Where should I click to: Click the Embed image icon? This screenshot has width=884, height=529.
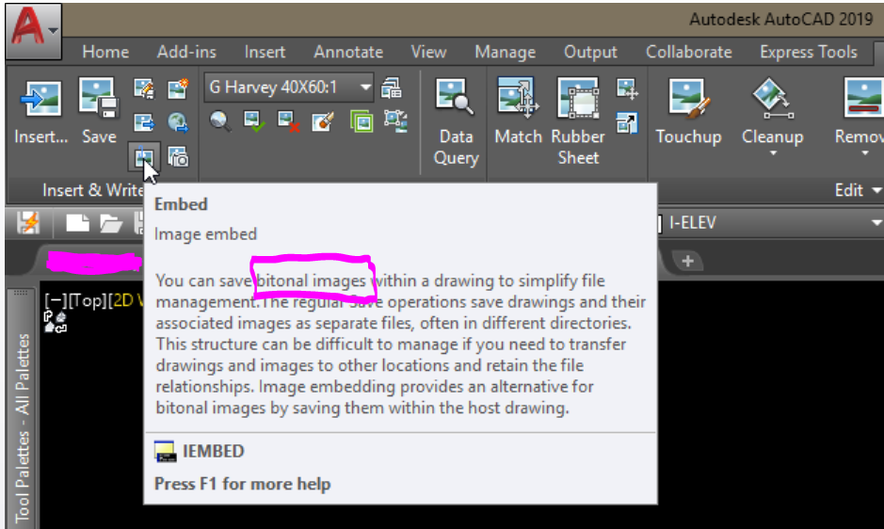(144, 157)
